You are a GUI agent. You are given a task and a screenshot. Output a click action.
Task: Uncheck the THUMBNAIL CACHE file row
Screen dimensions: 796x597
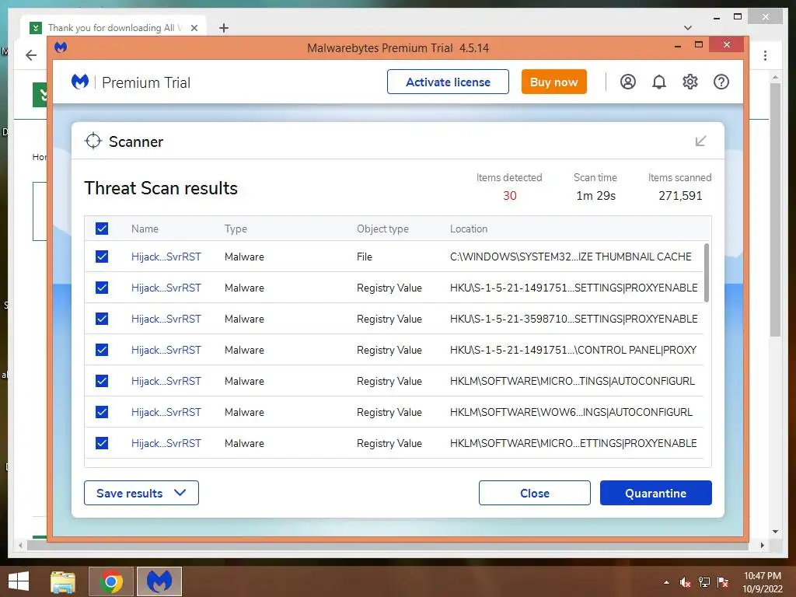coord(102,257)
